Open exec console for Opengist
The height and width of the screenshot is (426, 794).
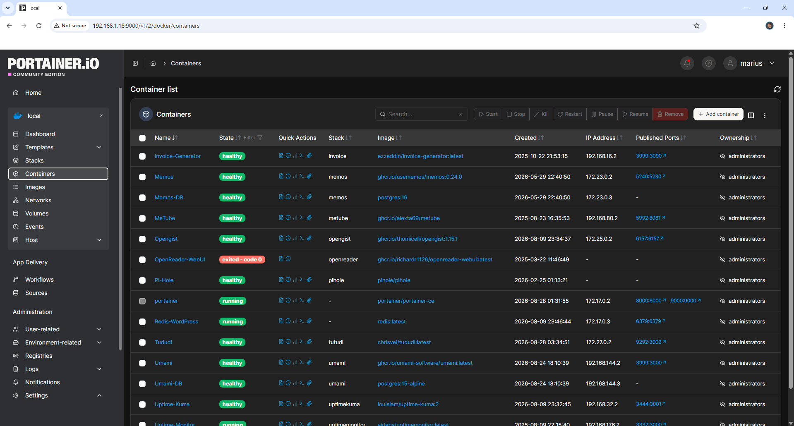[302, 238]
